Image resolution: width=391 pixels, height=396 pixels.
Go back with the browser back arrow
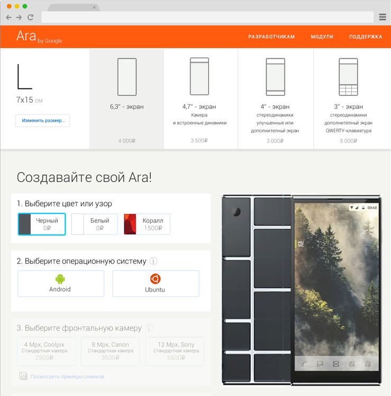coord(9,17)
